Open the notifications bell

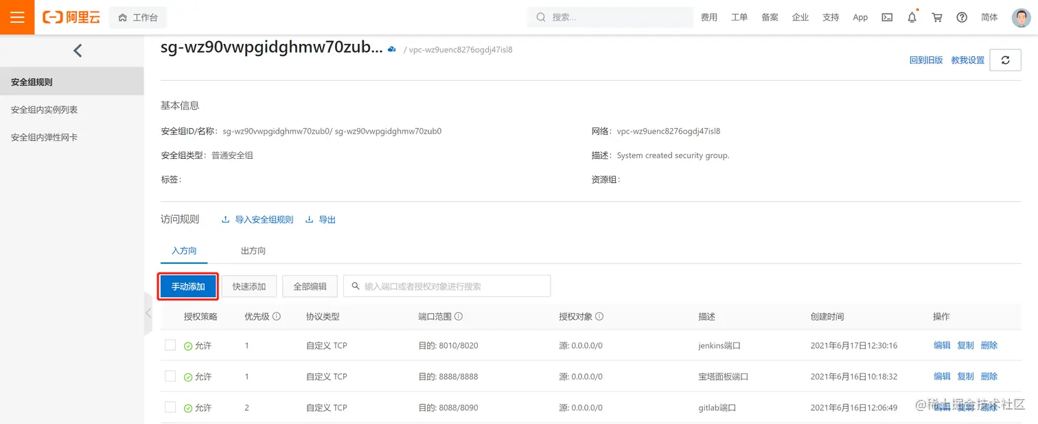pos(912,17)
